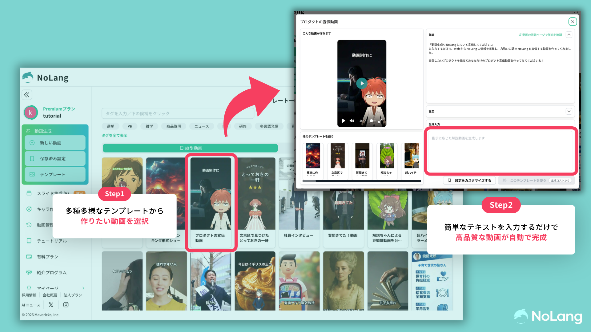Open NoLang's Instagram icon
The width and height of the screenshot is (591, 332).
pyautogui.click(x=66, y=305)
